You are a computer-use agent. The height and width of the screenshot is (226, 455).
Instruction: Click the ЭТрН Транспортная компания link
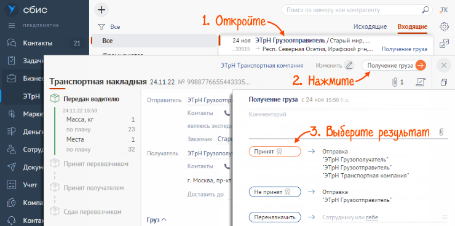tap(262, 66)
